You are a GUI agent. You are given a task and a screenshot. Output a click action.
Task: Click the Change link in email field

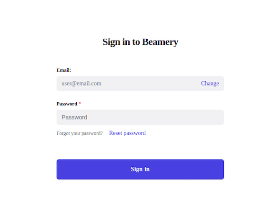pos(210,84)
